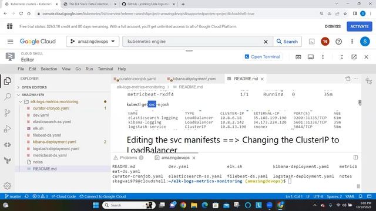Open elasticsearch-ss.yaml in the explorer

(x=52, y=122)
